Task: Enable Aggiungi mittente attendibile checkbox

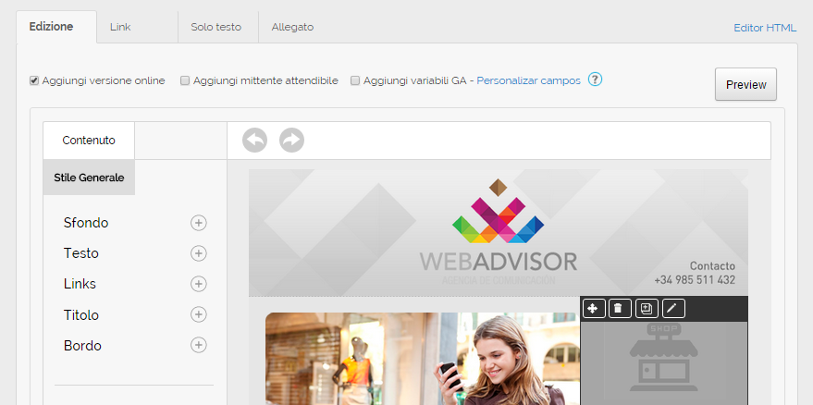Action: coord(185,80)
